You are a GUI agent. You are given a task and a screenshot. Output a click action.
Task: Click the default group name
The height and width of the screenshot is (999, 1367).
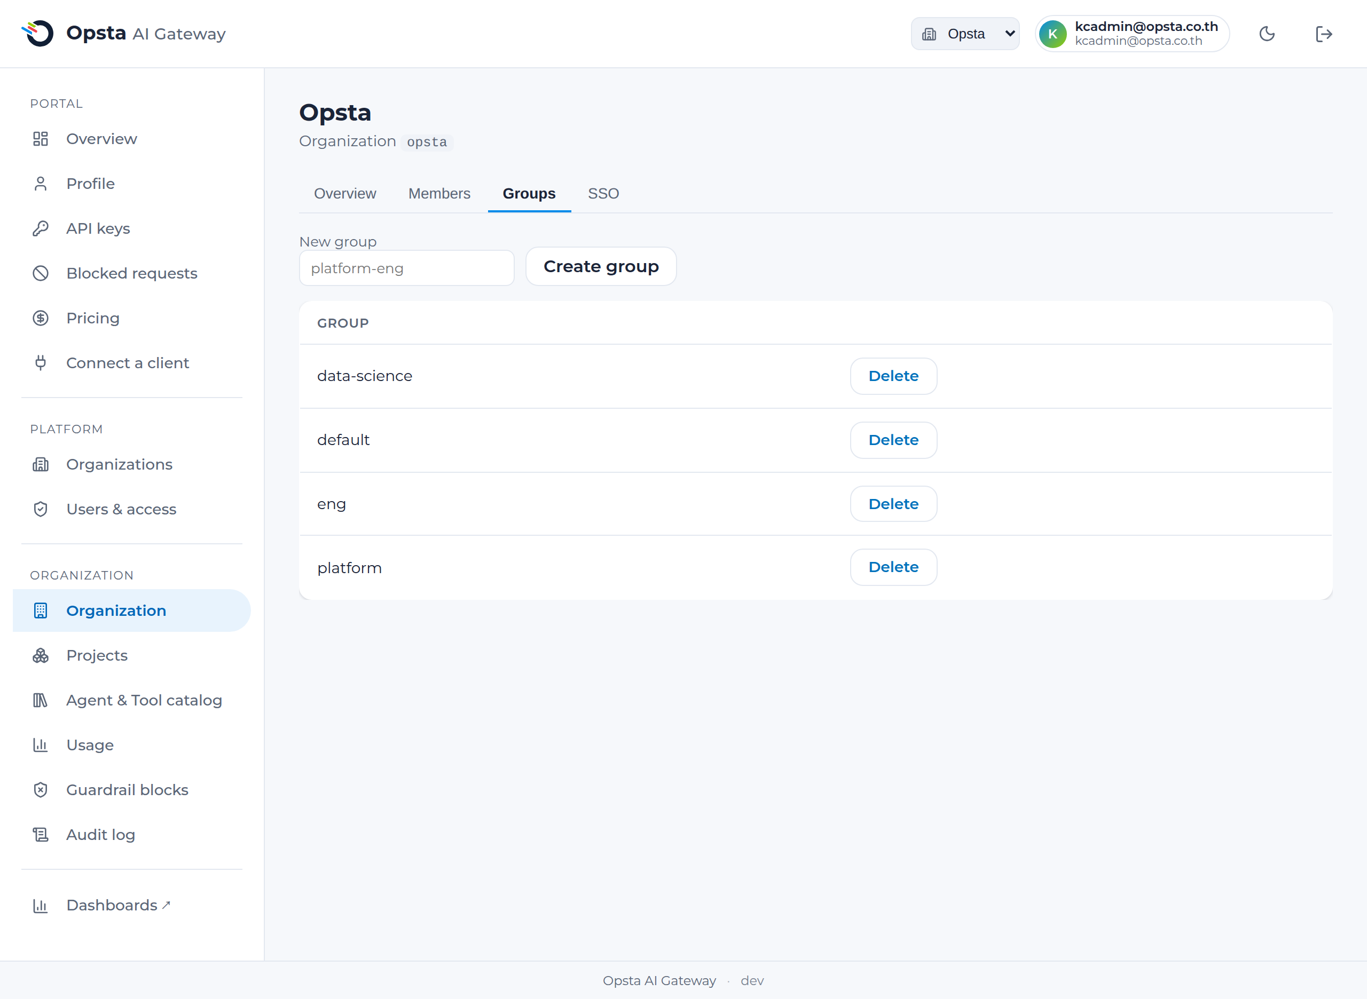click(x=343, y=440)
